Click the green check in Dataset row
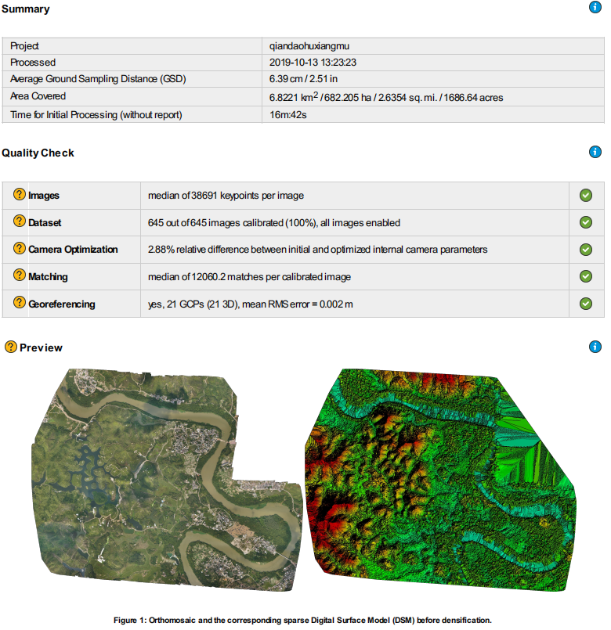 point(585,222)
